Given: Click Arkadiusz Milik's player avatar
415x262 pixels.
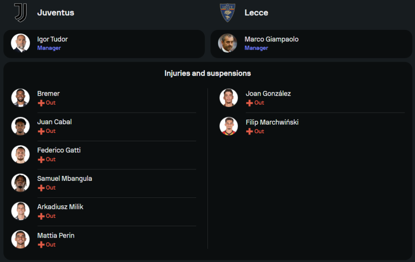Looking at the screenshot, I should (20, 211).
